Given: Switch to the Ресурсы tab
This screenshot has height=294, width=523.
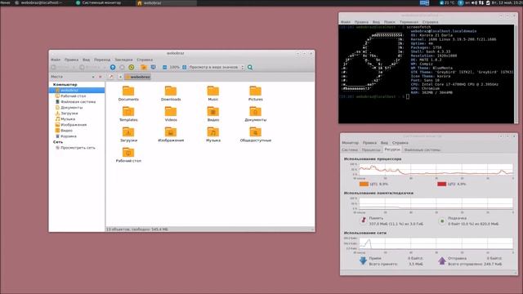Looking at the screenshot, I should click(392, 149).
